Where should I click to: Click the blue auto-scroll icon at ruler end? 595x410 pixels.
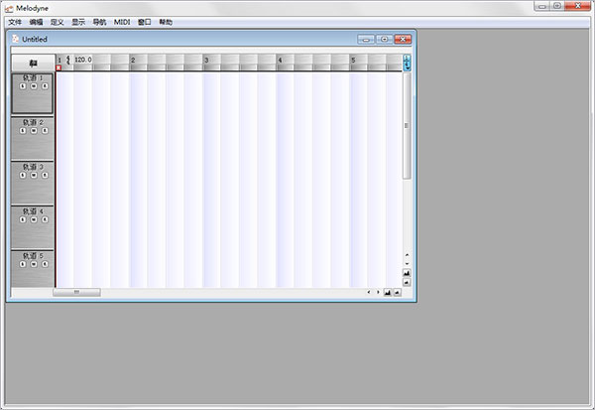(x=407, y=63)
